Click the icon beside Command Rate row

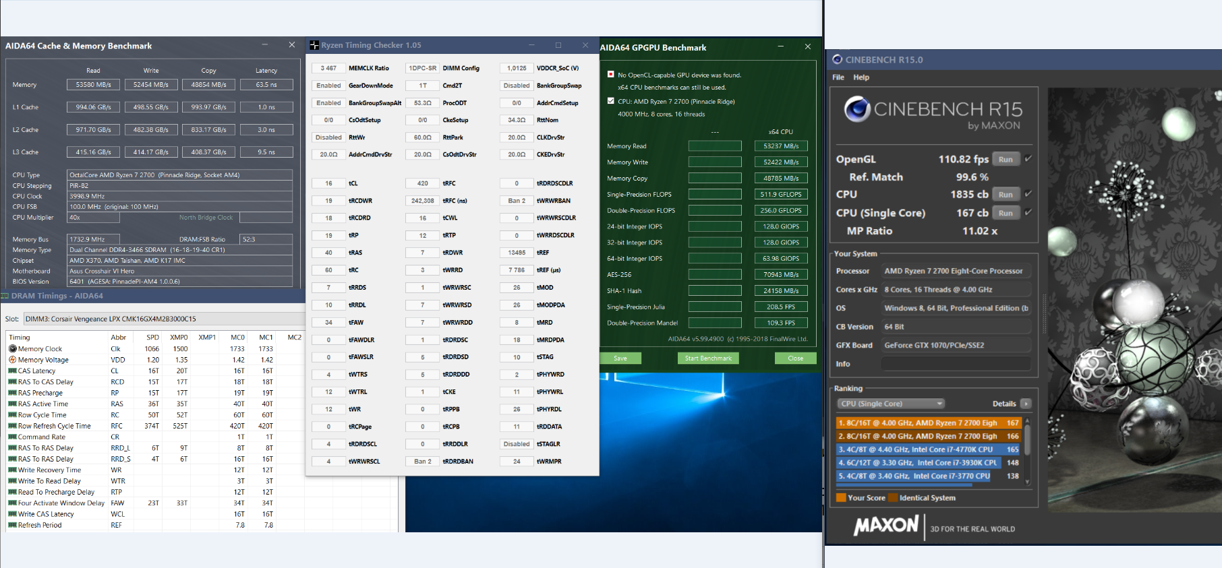click(12, 437)
